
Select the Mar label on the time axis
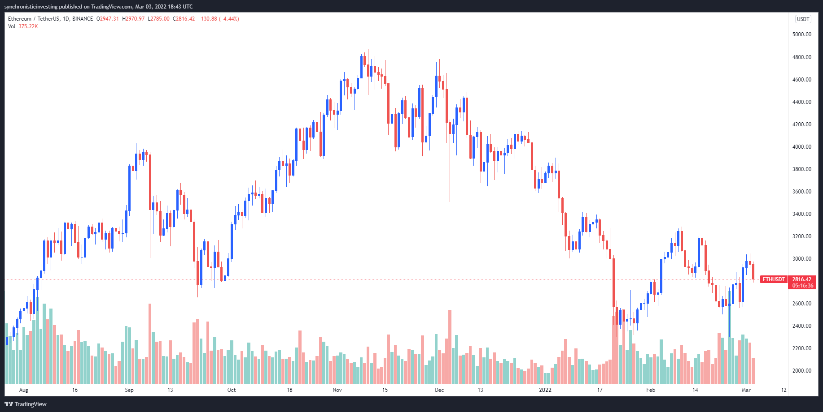click(746, 390)
